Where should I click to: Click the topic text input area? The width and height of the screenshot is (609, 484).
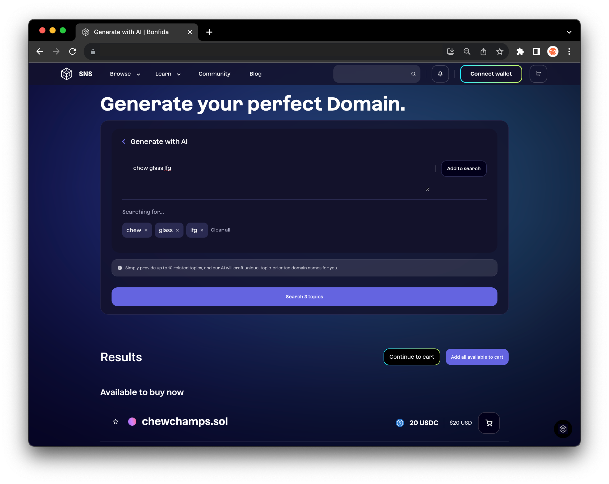coord(277,175)
